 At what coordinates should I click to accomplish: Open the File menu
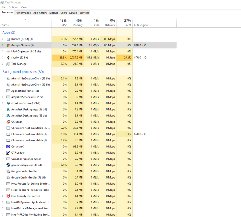pyautogui.click(x=3, y=7)
